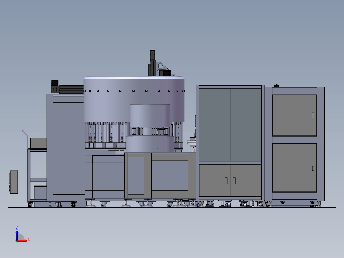The image size is (344, 258).
Task: Select the black motor on the left horizontal actuator
Action: [x=55, y=83]
